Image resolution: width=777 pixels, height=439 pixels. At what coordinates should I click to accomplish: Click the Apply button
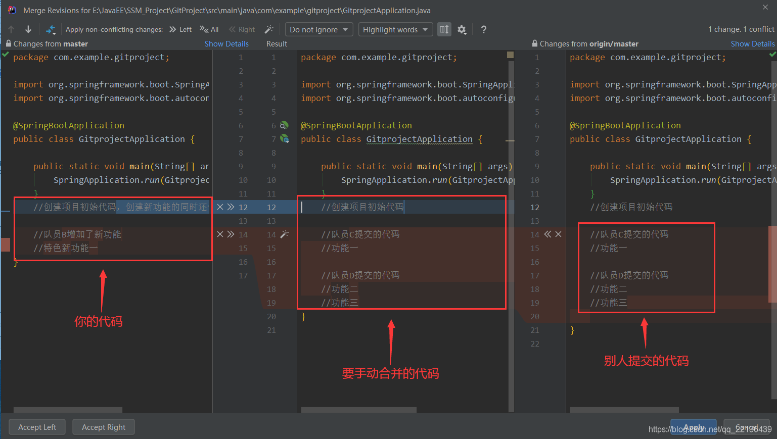(x=694, y=427)
